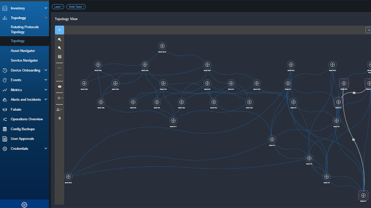Open the Node Types filter dropdown

point(76,7)
